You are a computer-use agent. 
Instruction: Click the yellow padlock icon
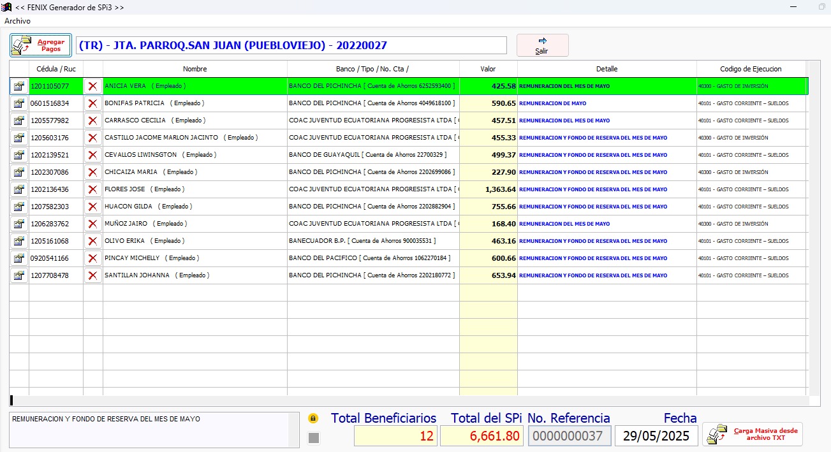pyautogui.click(x=313, y=419)
